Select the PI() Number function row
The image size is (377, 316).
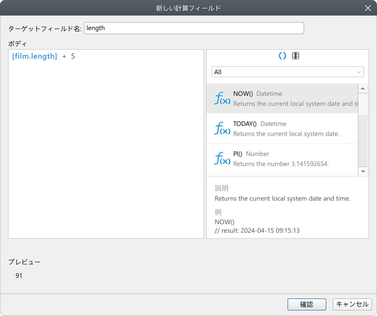click(x=282, y=159)
